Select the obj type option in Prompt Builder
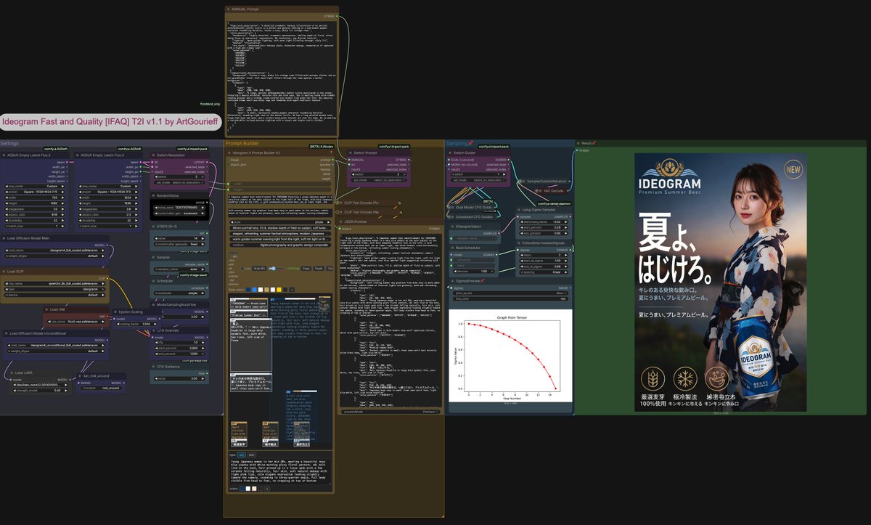 coord(242,455)
